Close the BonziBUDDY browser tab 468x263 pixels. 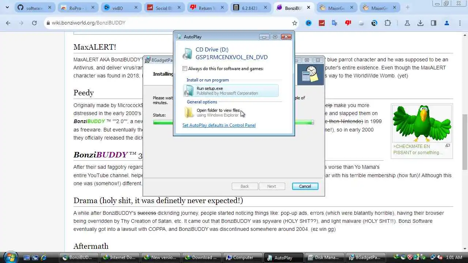(308, 8)
